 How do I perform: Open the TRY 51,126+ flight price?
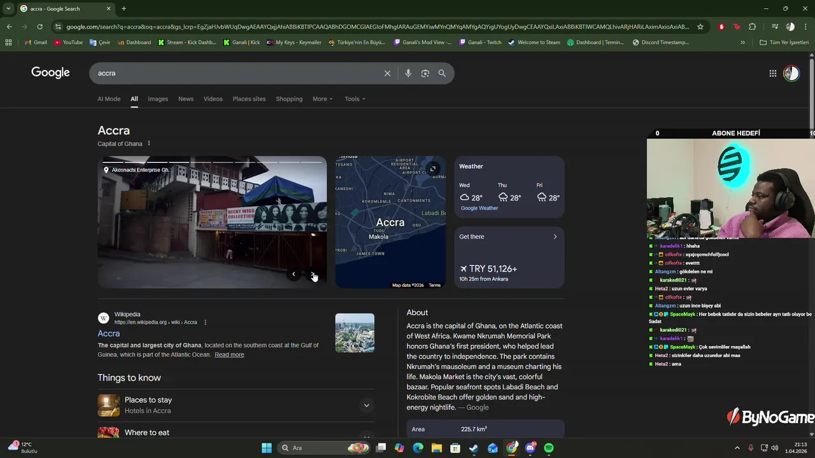coord(488,269)
